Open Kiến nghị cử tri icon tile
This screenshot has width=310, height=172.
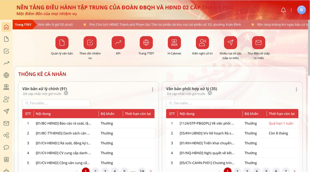[202, 43]
